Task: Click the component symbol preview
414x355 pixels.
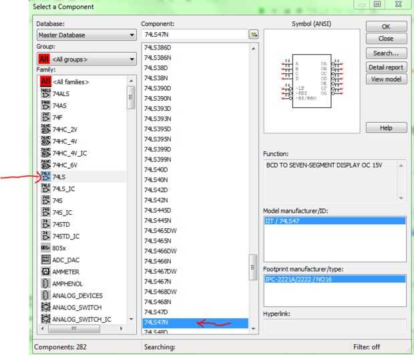Action: click(x=312, y=81)
